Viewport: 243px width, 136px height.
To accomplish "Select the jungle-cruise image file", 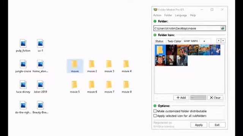I will (23, 66).
